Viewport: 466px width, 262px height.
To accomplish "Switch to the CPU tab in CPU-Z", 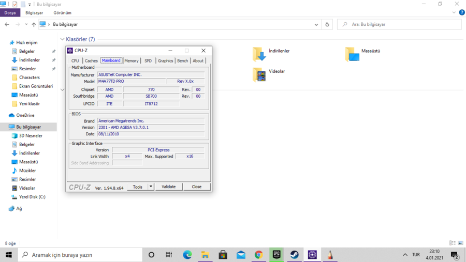I will (75, 60).
